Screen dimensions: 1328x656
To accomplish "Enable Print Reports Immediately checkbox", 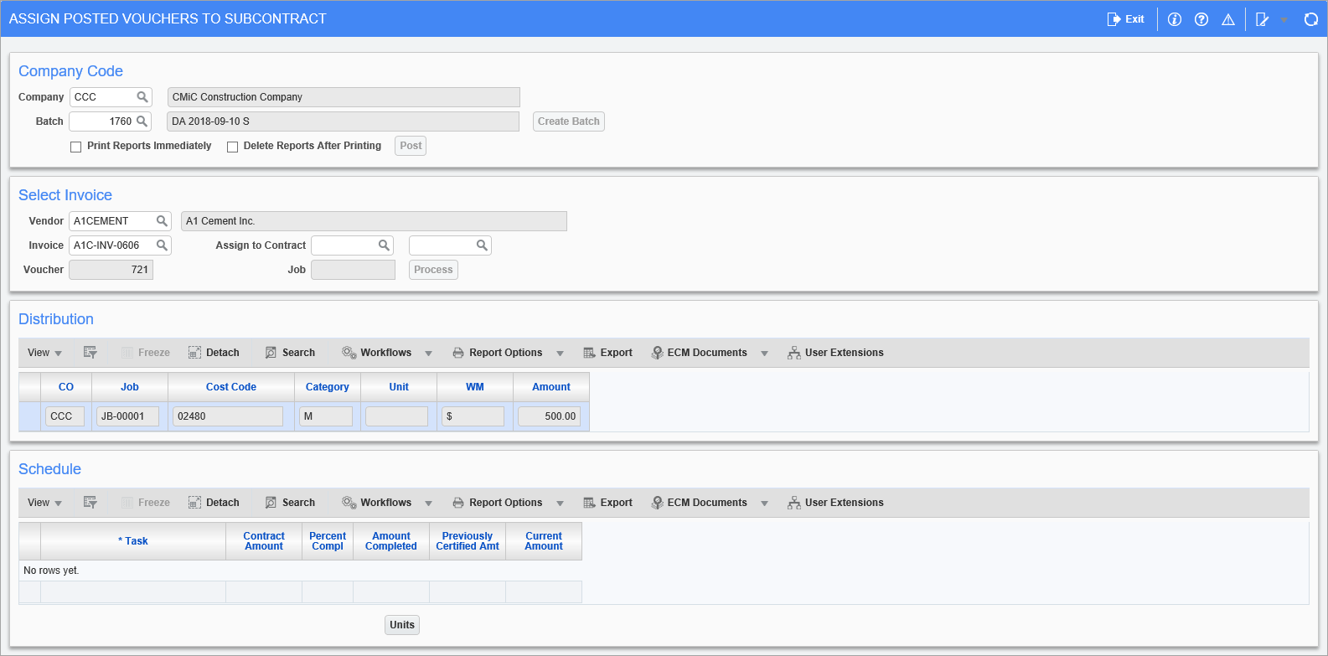I will 76,147.
